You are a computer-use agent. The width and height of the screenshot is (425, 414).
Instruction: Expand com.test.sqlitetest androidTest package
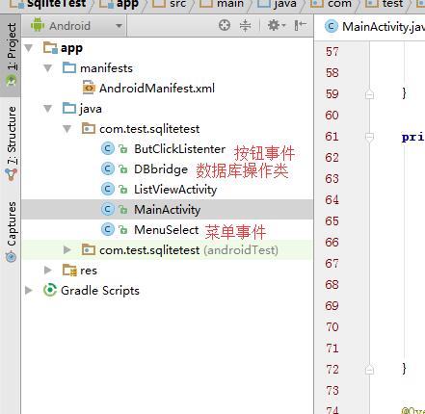67,249
